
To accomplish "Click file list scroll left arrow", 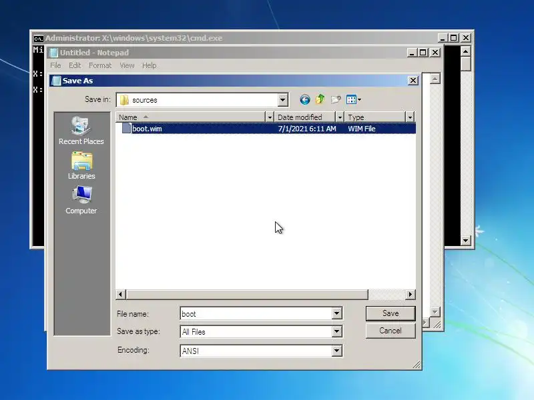I will click(x=121, y=294).
